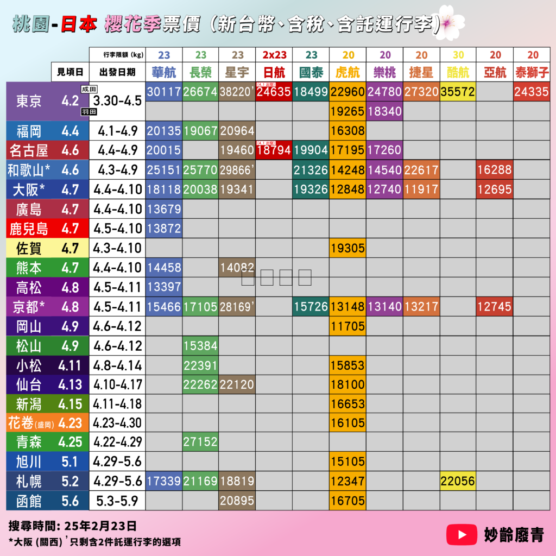Click the 樂桃 Haneda price 18340
556x556 pixels.
coord(384,111)
